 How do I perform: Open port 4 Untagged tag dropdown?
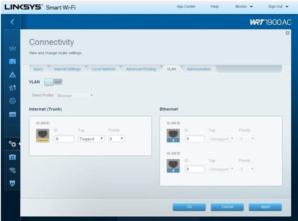[x=222, y=169]
